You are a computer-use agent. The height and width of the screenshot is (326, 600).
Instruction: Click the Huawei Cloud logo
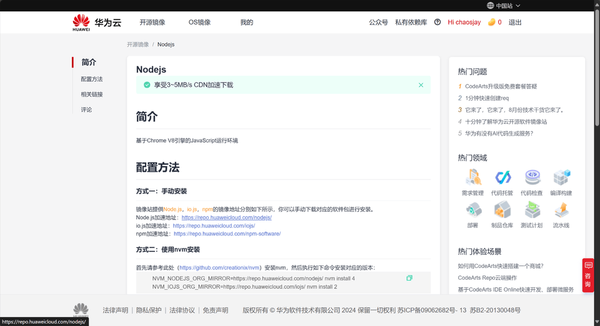click(96, 22)
